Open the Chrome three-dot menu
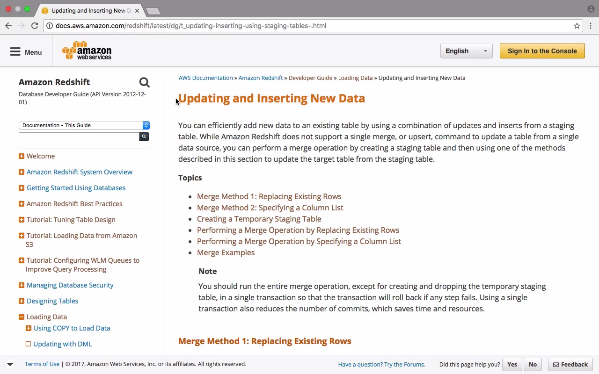Viewport: 599px width, 374px height. coord(591,26)
